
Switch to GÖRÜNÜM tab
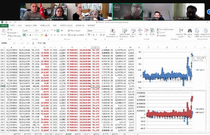80,25
